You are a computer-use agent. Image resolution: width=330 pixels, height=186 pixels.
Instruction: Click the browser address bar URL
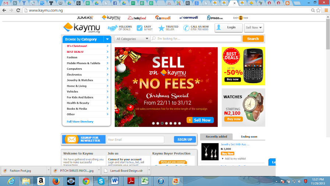pyautogui.click(x=46, y=10)
